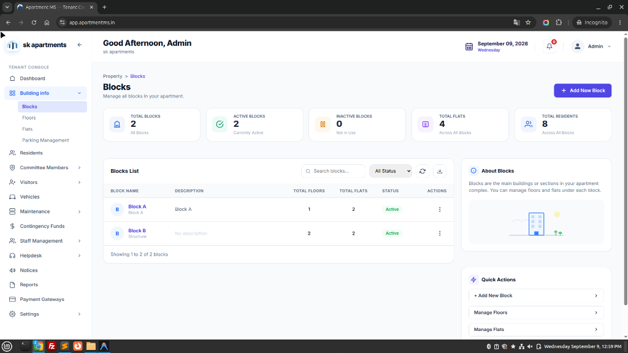Click the Block B name link
The width and height of the screenshot is (628, 353).
[137, 230]
